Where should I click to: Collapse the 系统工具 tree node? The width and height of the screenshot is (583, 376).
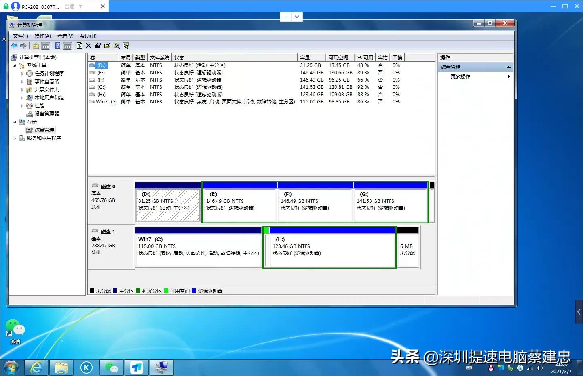[x=15, y=65]
